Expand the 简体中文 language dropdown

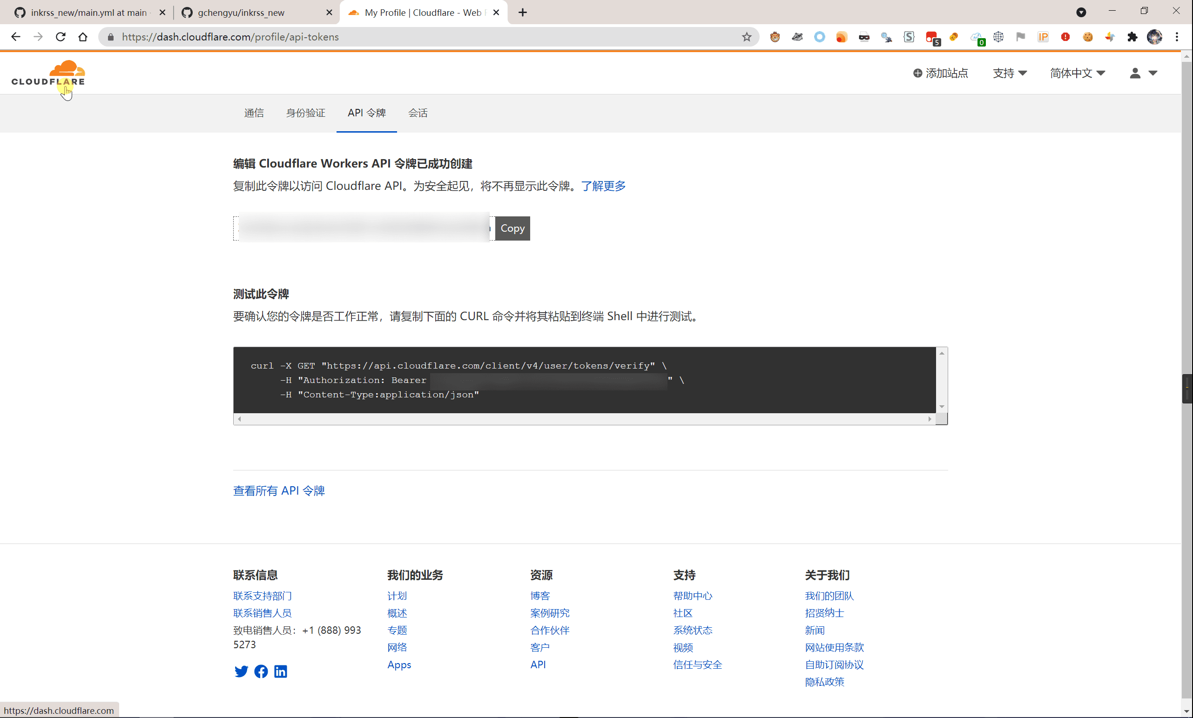click(x=1077, y=73)
